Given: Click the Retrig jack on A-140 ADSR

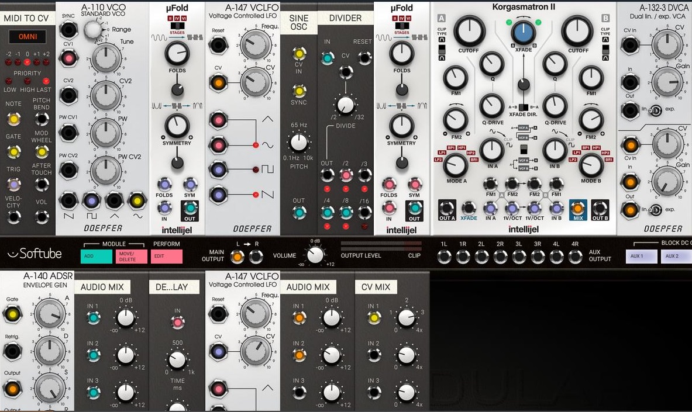Looking at the screenshot, I should coord(12,352).
